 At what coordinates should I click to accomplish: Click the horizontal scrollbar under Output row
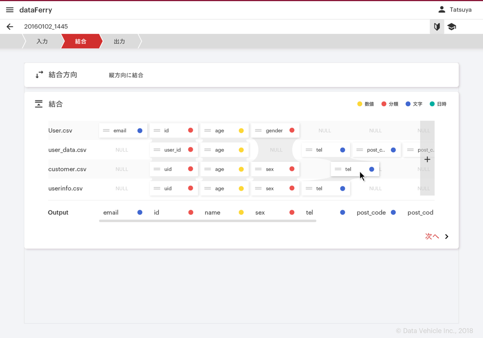point(208,221)
